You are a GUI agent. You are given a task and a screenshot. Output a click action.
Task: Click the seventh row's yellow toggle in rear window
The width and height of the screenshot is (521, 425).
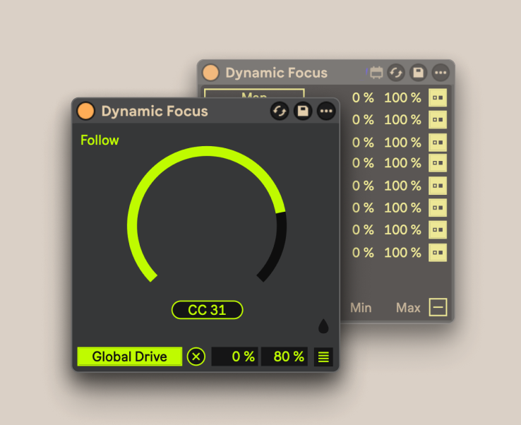pos(438,229)
